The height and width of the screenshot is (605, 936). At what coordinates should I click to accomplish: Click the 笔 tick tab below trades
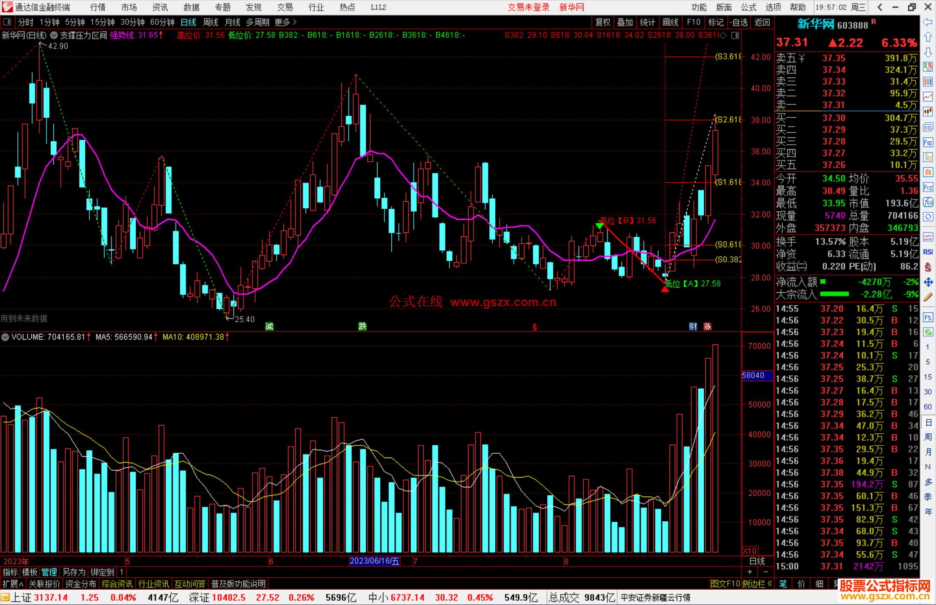click(783, 584)
